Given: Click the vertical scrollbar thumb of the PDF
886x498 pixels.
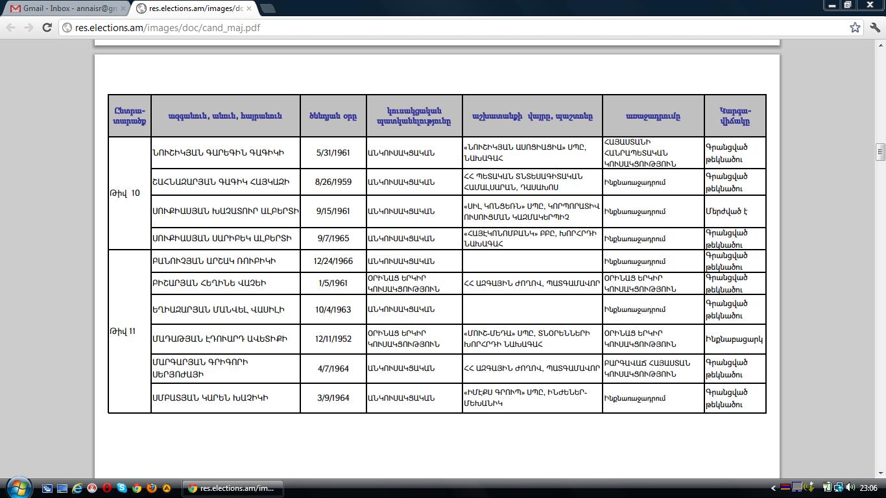Looking at the screenshot, I should 880,151.
